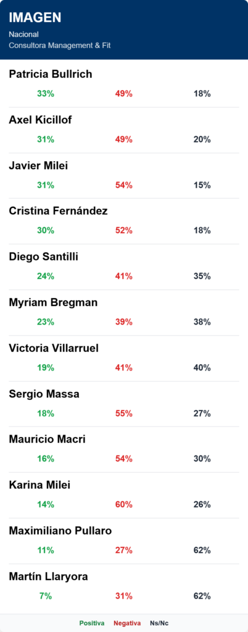This screenshot has height=632, width=248.
Task: Click Sergio Massa's 55% negative figure
Action: click(x=123, y=413)
